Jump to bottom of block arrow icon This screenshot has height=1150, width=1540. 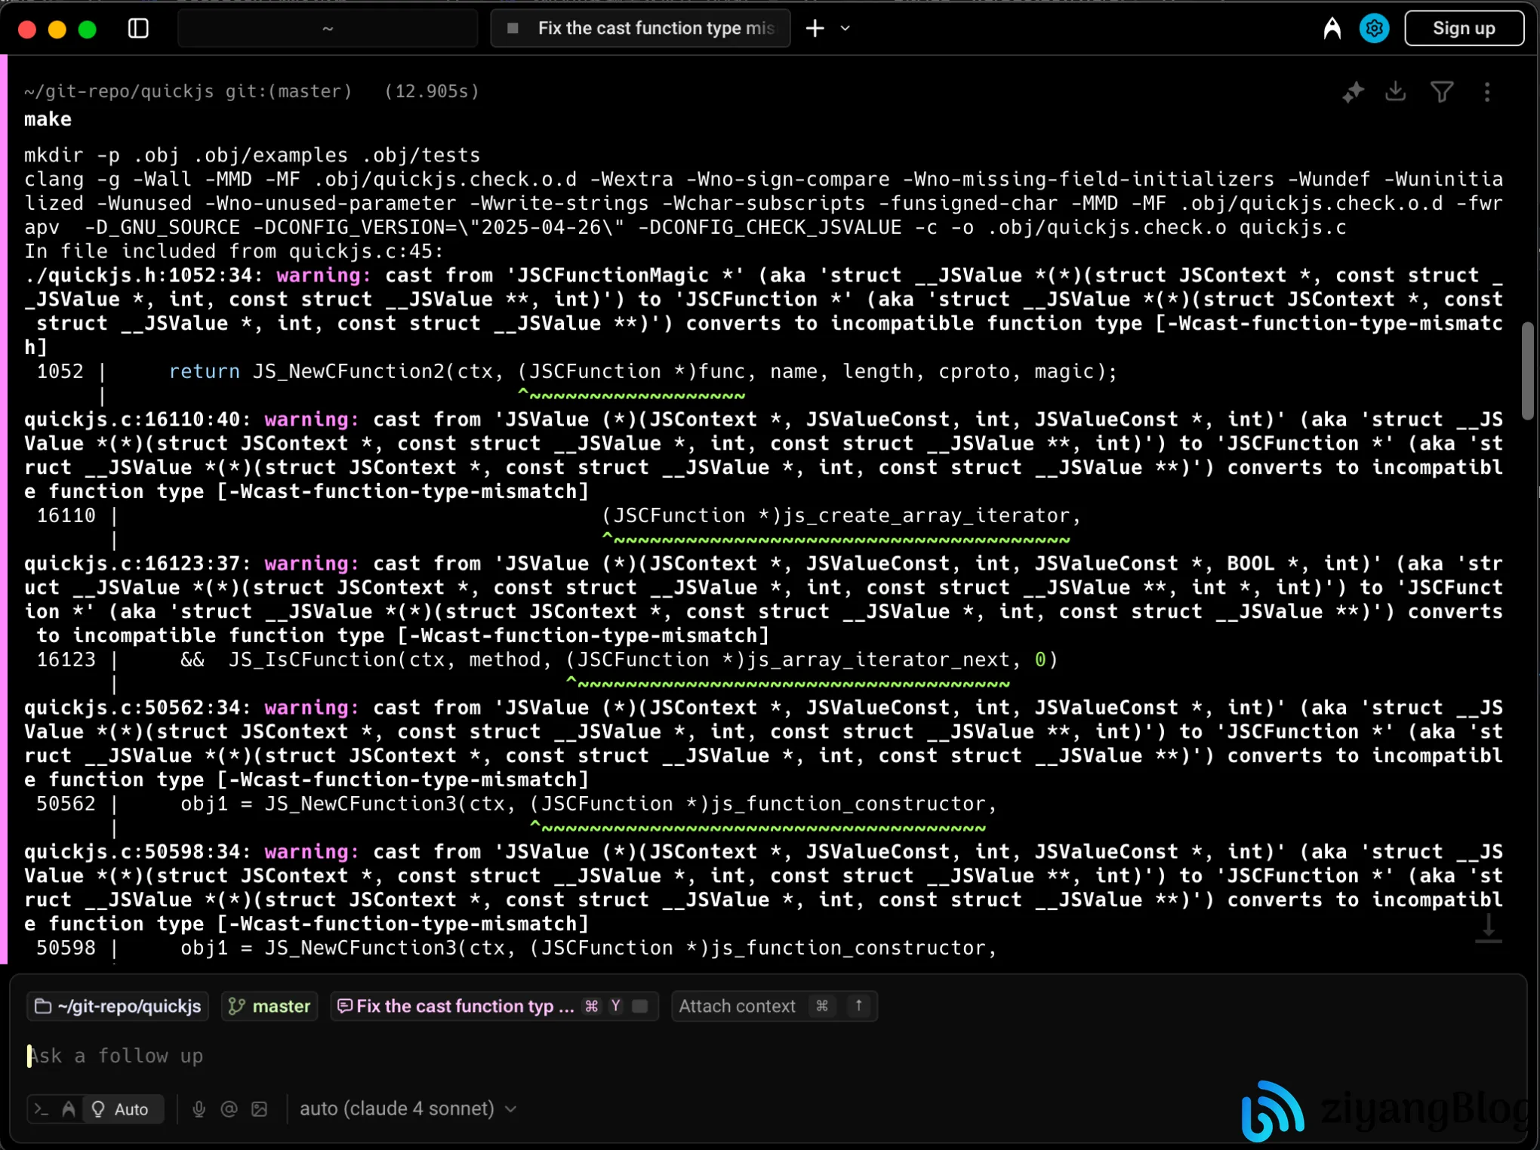(1489, 928)
